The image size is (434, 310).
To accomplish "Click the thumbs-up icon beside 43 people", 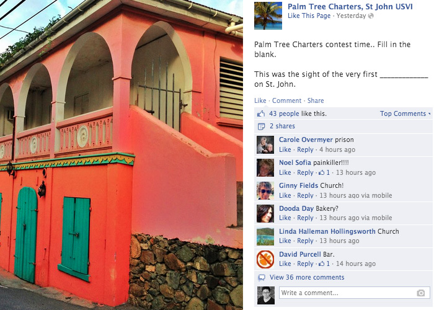I will (x=261, y=113).
